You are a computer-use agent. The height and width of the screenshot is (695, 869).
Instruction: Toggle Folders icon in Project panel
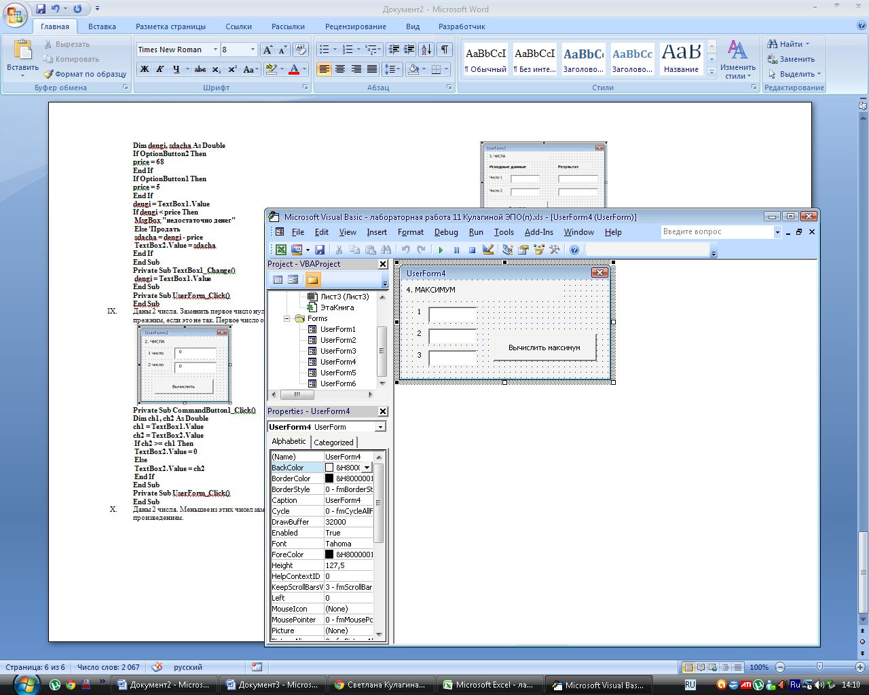pos(312,280)
